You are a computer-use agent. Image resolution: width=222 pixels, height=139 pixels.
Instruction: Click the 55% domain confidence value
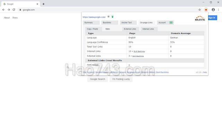click(172, 42)
